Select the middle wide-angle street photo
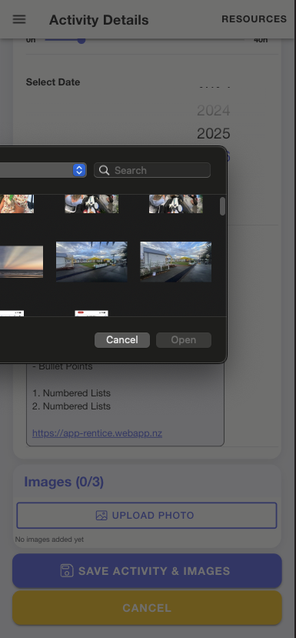The width and height of the screenshot is (296, 638). 91,262
